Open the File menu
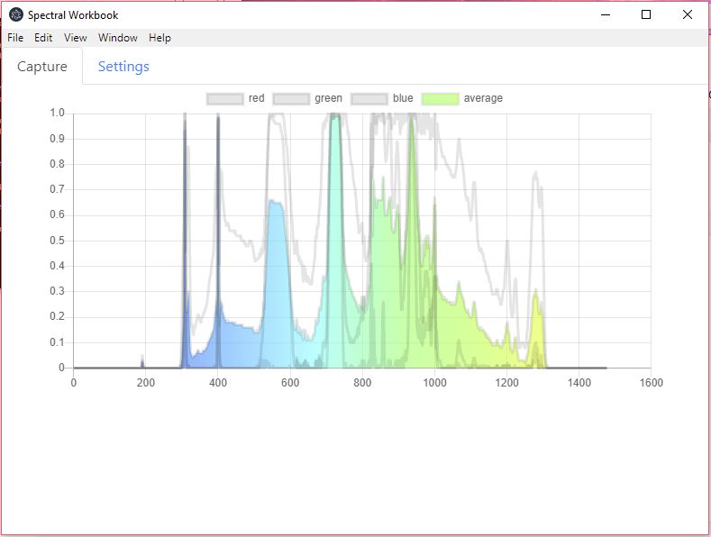The width and height of the screenshot is (711, 537). pyautogui.click(x=15, y=38)
